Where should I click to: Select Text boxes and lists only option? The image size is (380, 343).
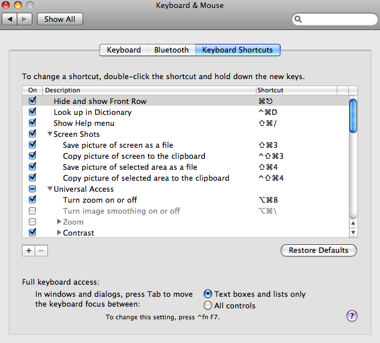(x=208, y=294)
